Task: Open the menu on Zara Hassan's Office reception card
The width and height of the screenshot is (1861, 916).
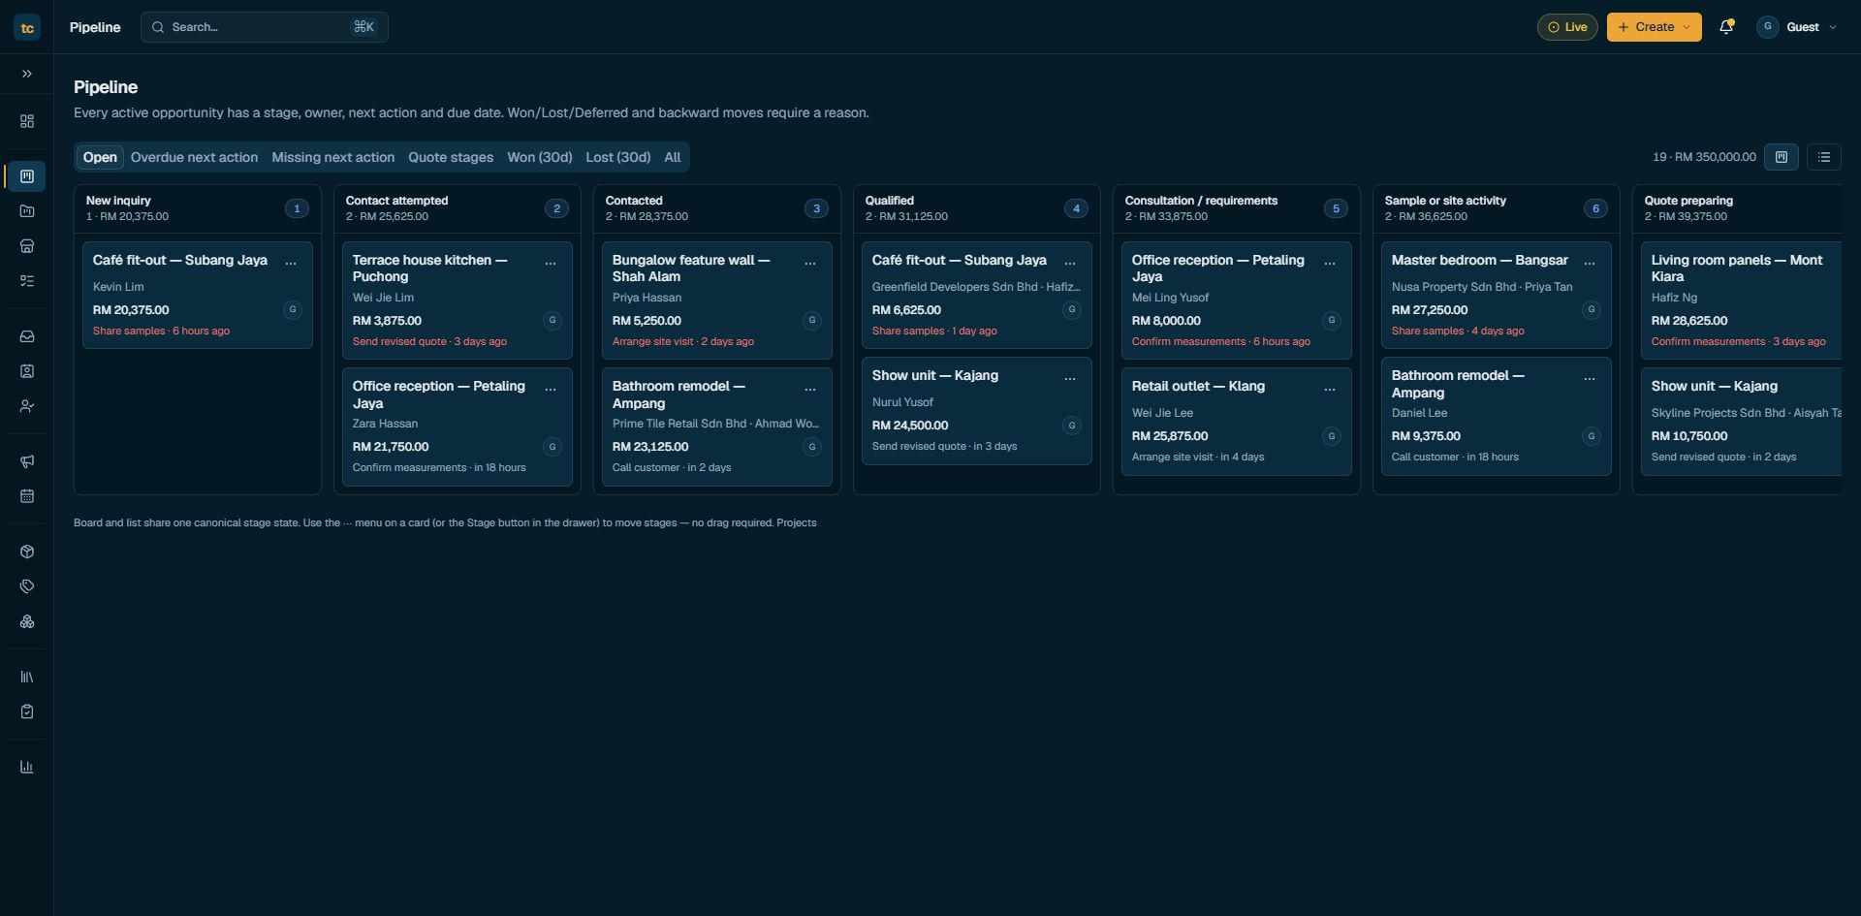Action: tap(551, 389)
